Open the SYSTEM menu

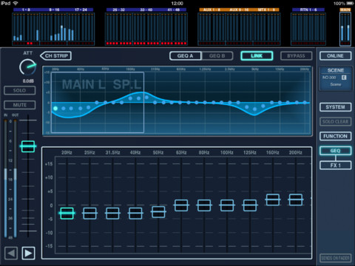pos(335,107)
